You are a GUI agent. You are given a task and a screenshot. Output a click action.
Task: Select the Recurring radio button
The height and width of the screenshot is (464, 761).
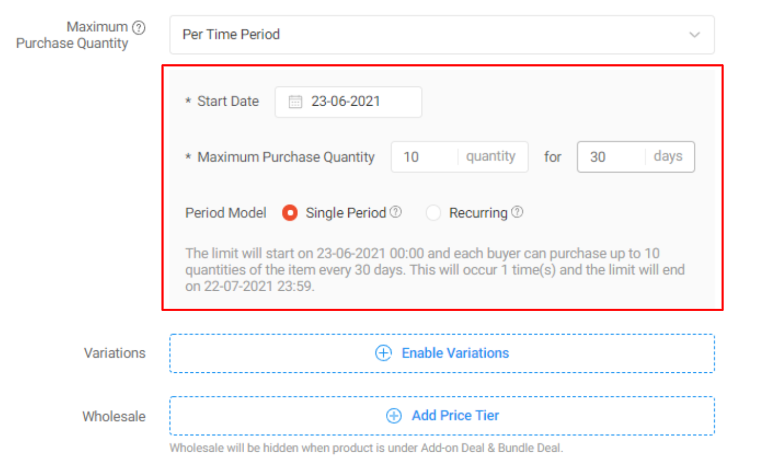coord(433,212)
